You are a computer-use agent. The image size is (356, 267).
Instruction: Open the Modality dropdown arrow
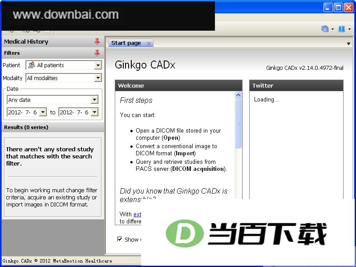pyautogui.click(x=98, y=78)
